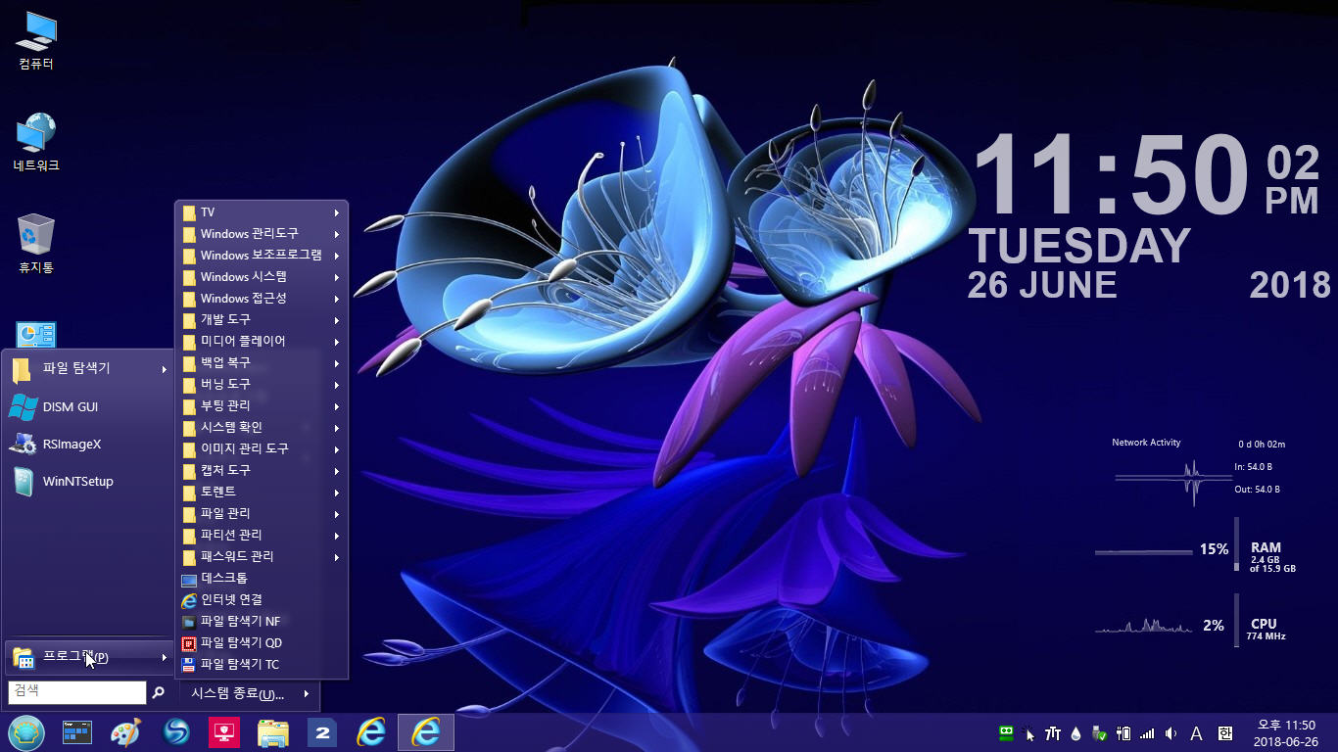Expand the 개발 도구 submenu
This screenshot has height=752, width=1338.
click(261, 320)
